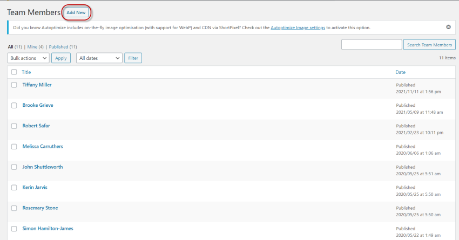Open John Shuttleworth team member entry
Viewport: 459px width, 240px height.
(43, 167)
